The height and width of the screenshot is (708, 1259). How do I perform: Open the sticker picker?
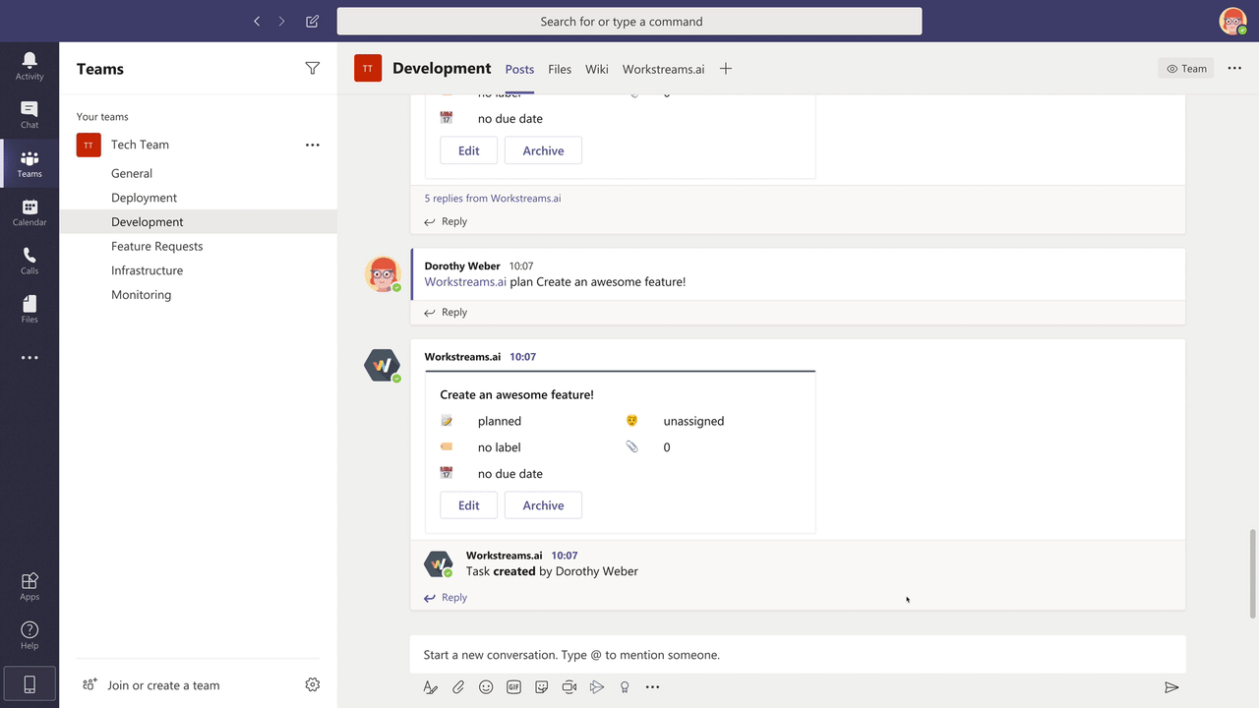(x=541, y=687)
